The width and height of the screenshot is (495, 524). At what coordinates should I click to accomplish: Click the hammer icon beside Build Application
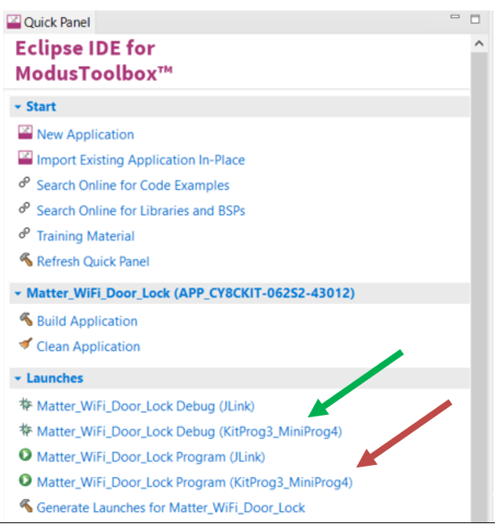pyautogui.click(x=26, y=319)
